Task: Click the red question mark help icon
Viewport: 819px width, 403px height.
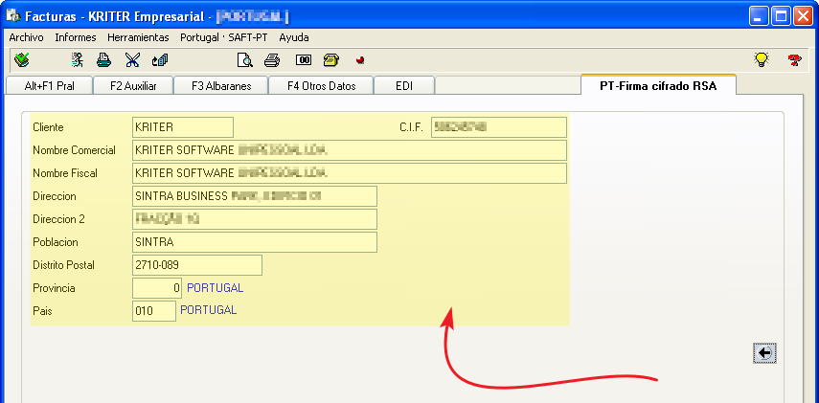Action: click(x=794, y=60)
